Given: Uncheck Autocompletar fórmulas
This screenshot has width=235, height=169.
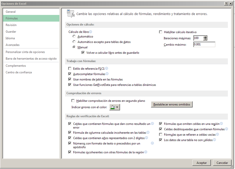Looking at the screenshot, I should 70,74.
